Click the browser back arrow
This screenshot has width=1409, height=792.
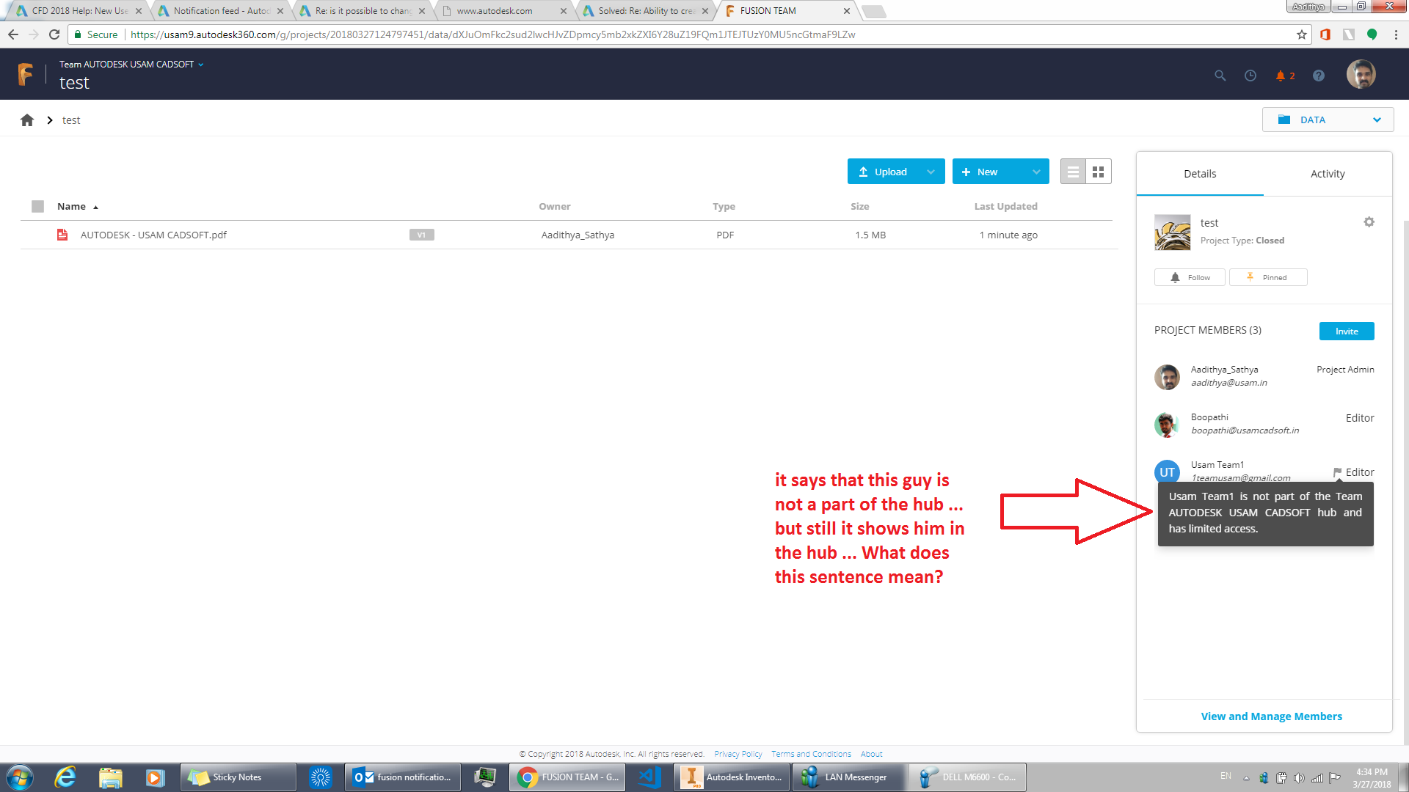(x=13, y=34)
